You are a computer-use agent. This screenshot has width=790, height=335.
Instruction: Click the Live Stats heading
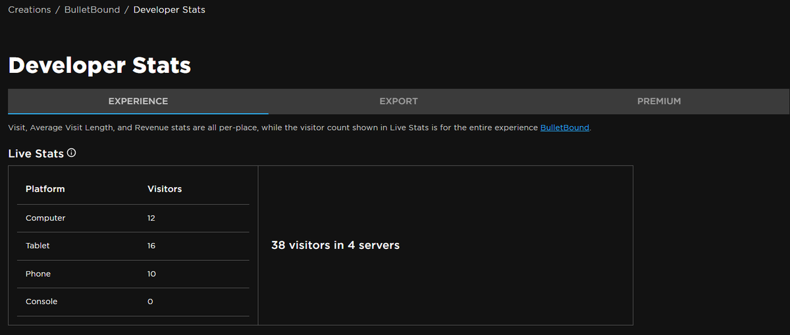pyautogui.click(x=36, y=153)
